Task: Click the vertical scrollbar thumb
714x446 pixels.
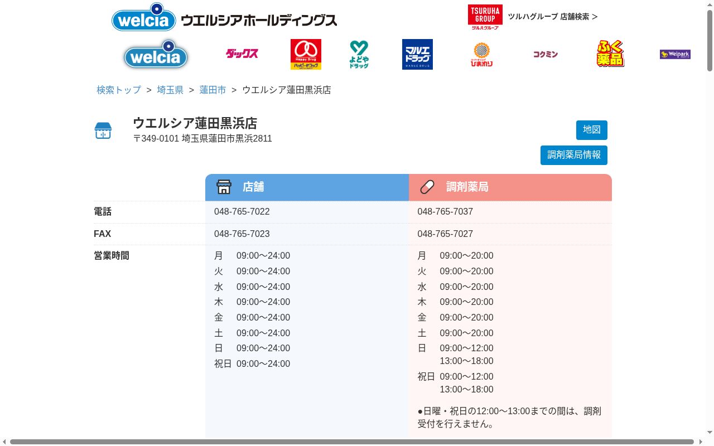Action: coord(710,40)
